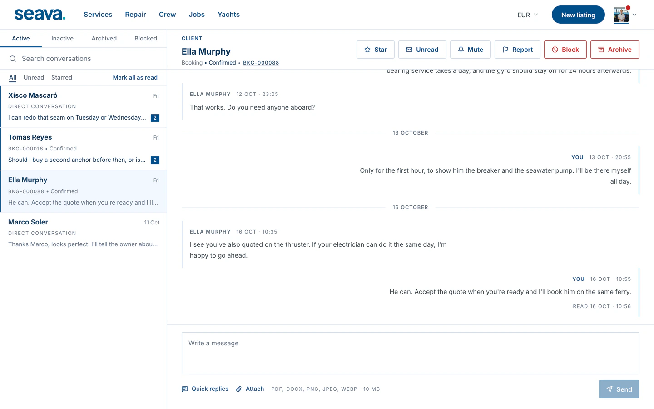
Task: Star the Ella Murphy conversation
Action: coord(376,50)
